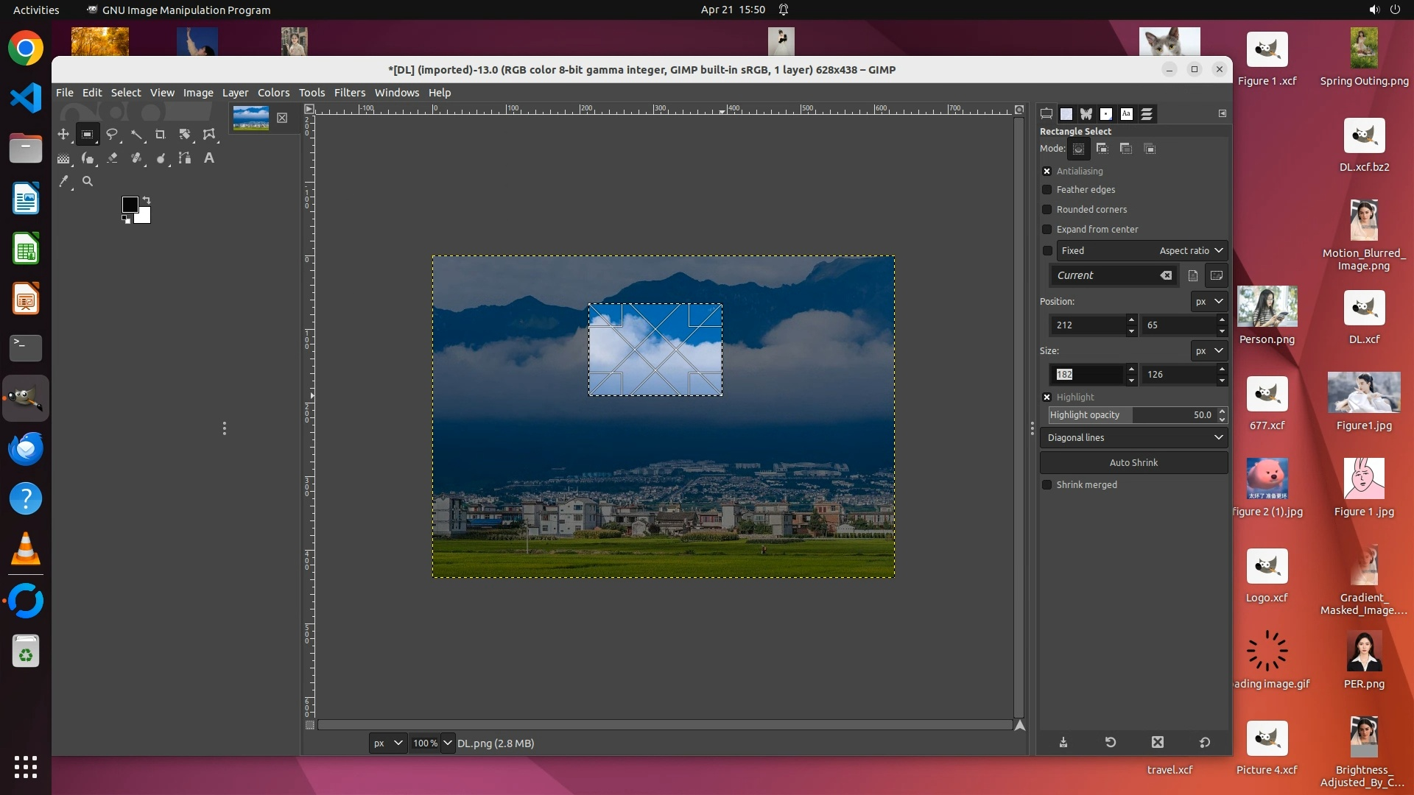Select the Eraser tool
1414x795 pixels.
(112, 158)
